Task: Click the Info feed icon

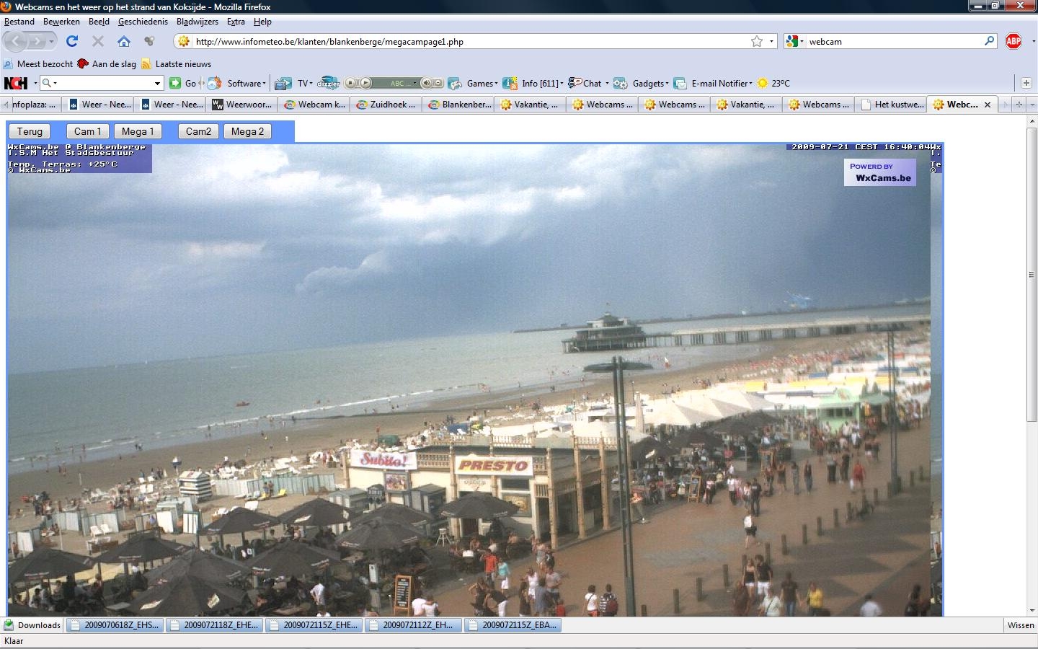Action: click(x=510, y=83)
